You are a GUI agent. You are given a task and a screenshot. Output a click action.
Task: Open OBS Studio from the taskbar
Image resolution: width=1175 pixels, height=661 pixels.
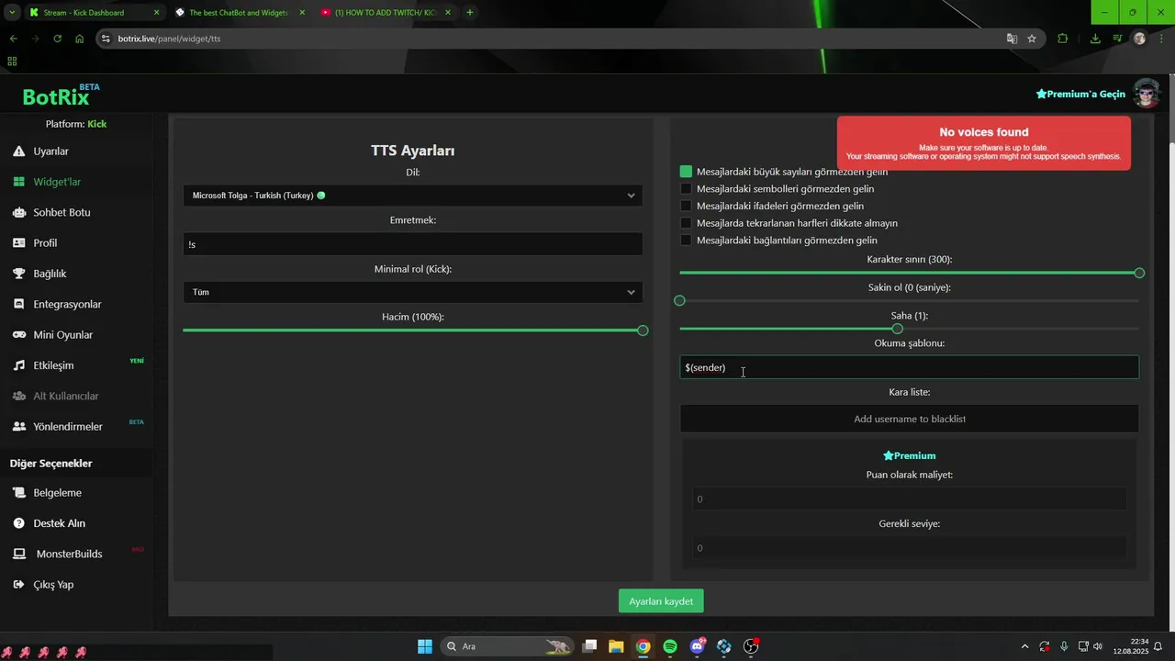coord(751,646)
